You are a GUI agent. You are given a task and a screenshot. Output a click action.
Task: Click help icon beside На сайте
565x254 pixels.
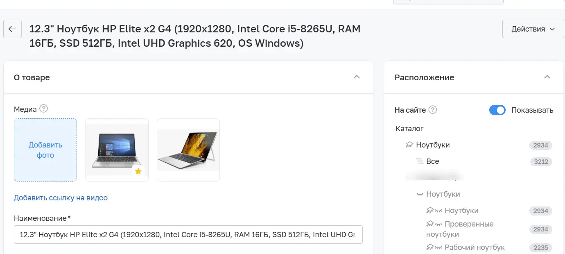coord(432,110)
